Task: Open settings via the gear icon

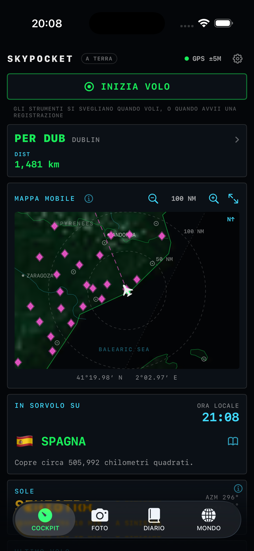Action: [x=237, y=59]
